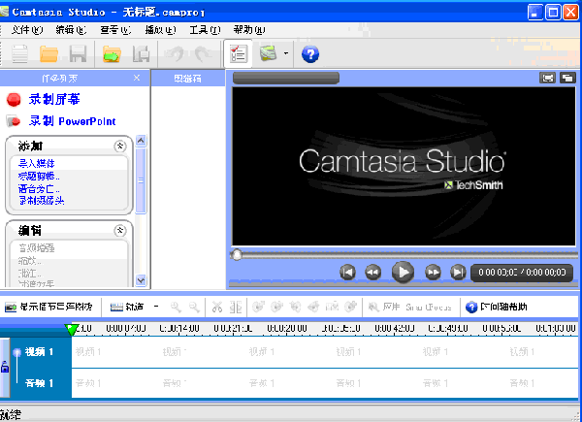
Task: Click the voice narration link under 添加
Action: point(39,188)
